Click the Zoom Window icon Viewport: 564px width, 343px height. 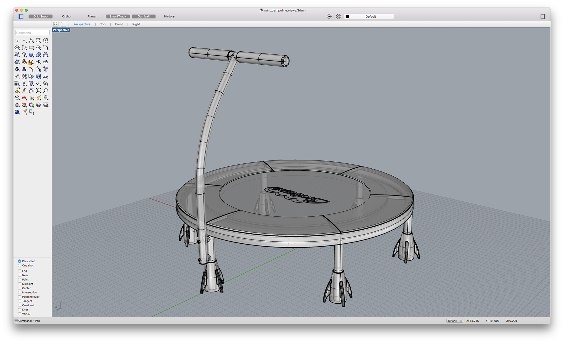pos(31,91)
